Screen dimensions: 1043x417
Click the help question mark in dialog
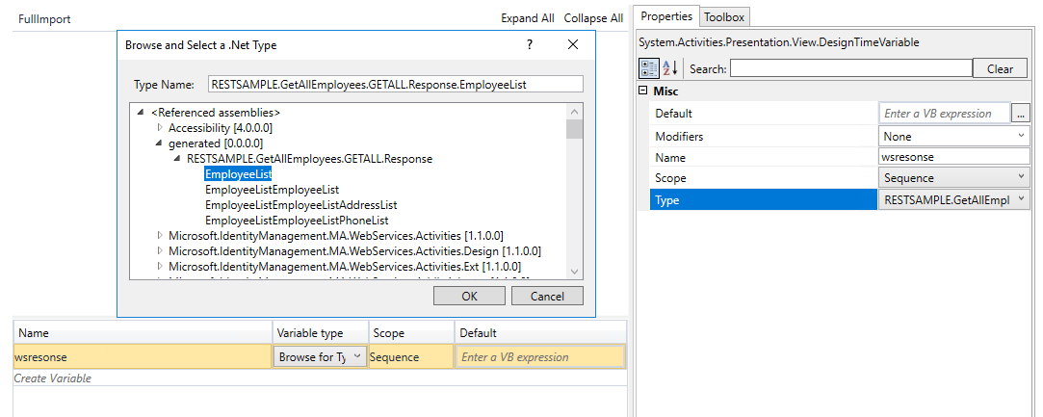(530, 44)
